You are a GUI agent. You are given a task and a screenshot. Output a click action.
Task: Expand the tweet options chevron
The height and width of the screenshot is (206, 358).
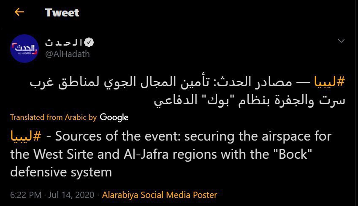[341, 41]
